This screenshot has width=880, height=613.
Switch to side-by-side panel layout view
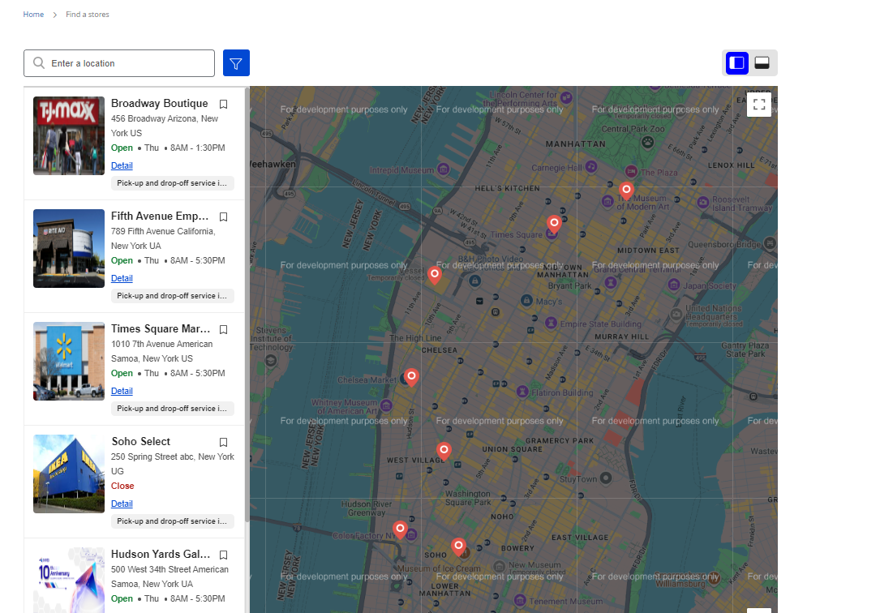[736, 62]
